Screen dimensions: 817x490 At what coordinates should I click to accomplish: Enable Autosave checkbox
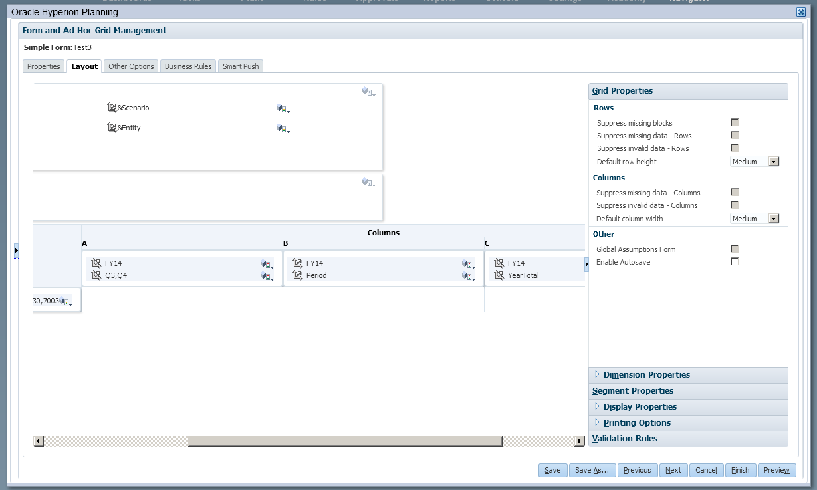click(735, 261)
